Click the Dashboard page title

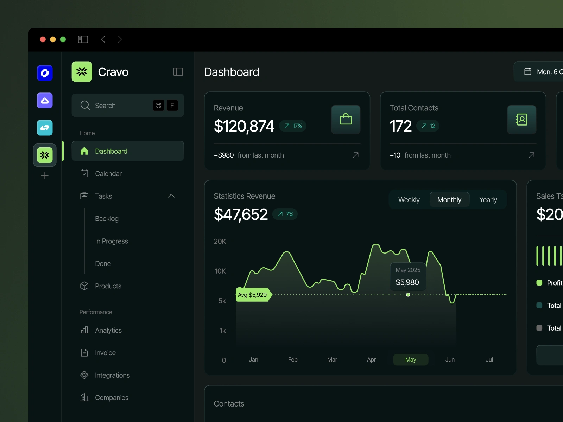232,72
